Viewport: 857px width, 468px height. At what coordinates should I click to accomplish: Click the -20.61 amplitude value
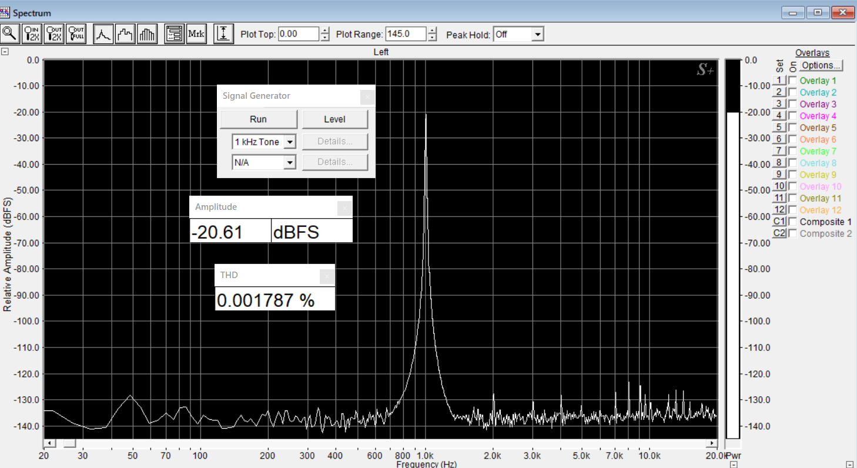coord(217,232)
